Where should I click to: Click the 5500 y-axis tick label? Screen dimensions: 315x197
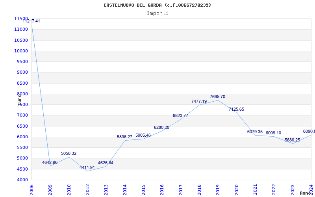pyautogui.click(x=22, y=147)
